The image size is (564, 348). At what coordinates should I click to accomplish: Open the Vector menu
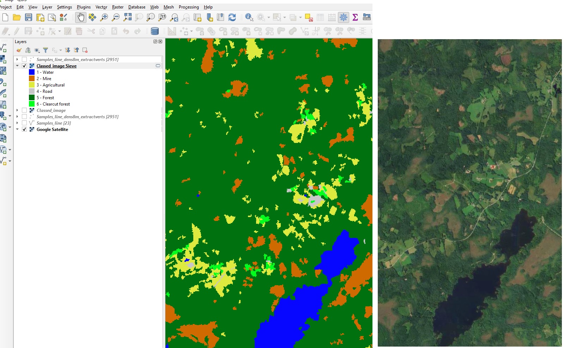click(x=101, y=7)
